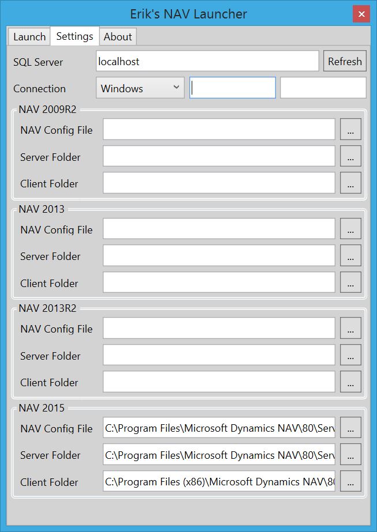Click the NAV 2009R2 group heading
The image size is (377, 532).
(x=47, y=110)
